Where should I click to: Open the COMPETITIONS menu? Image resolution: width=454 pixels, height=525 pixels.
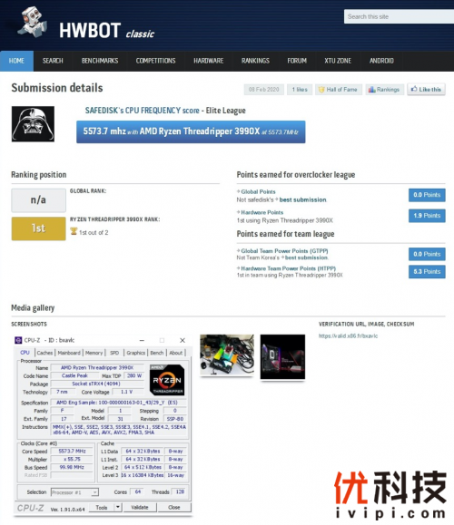tap(155, 61)
